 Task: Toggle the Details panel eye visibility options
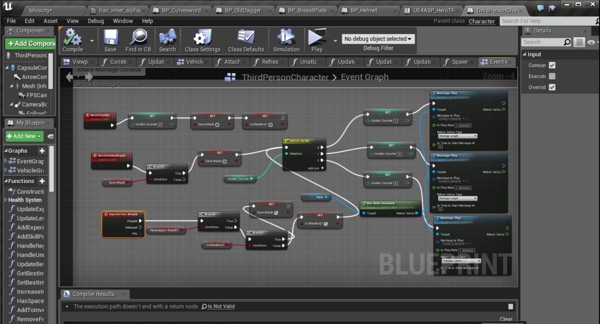click(x=592, y=42)
